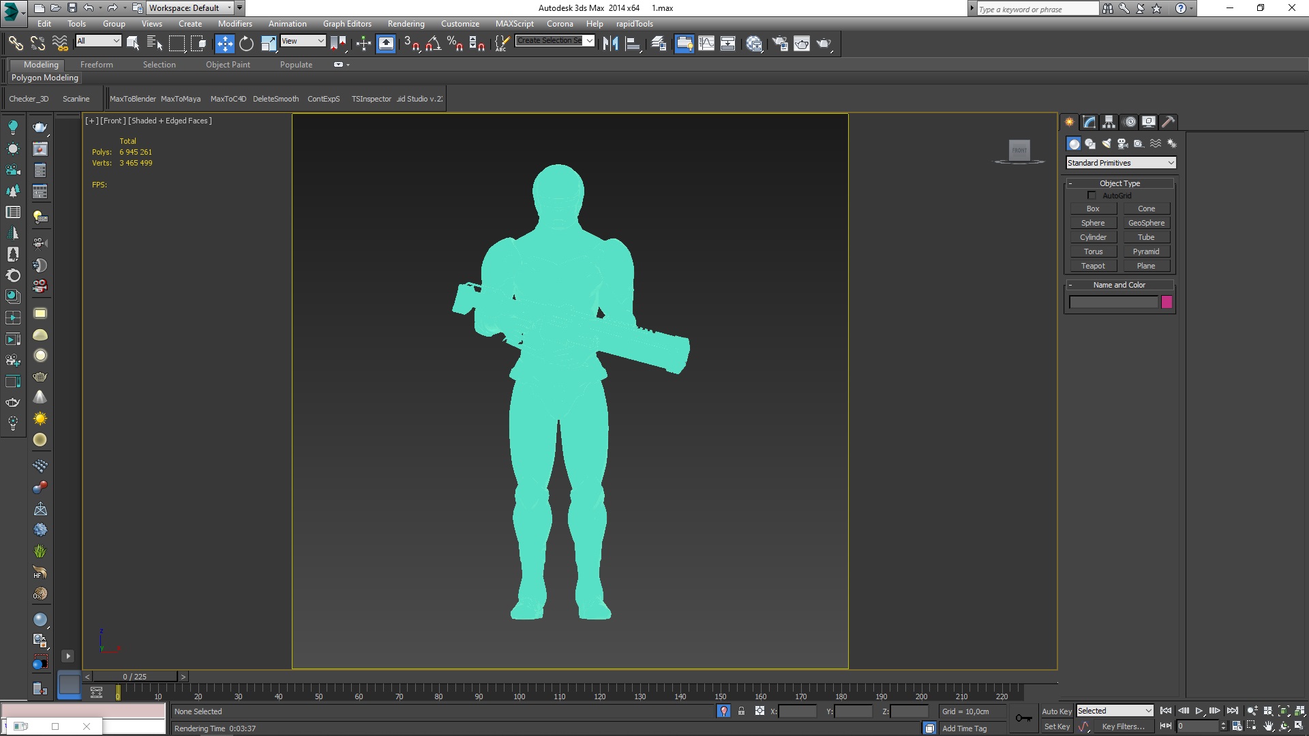Screen dimensions: 1309x736
Task: Open the selection filter All dropdown
Action: [x=98, y=41]
